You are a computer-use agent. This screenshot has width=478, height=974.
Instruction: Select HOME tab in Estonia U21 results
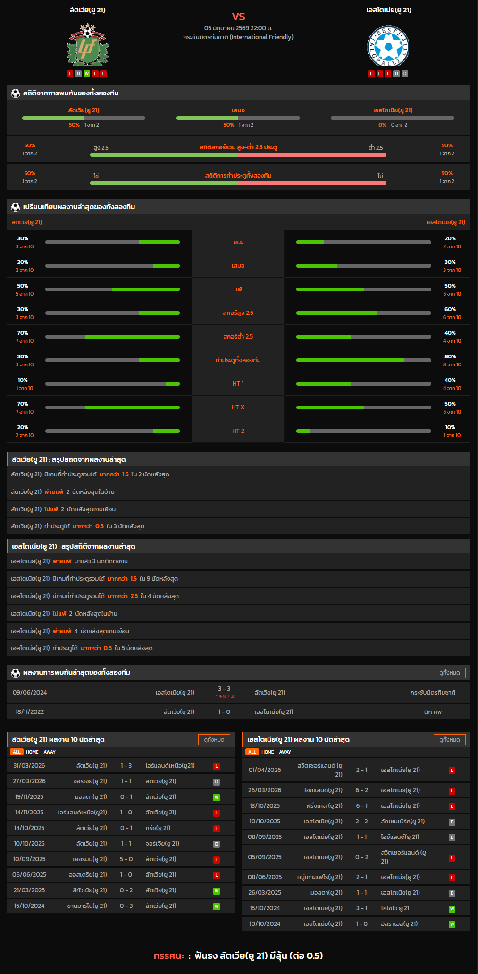pyautogui.click(x=268, y=752)
